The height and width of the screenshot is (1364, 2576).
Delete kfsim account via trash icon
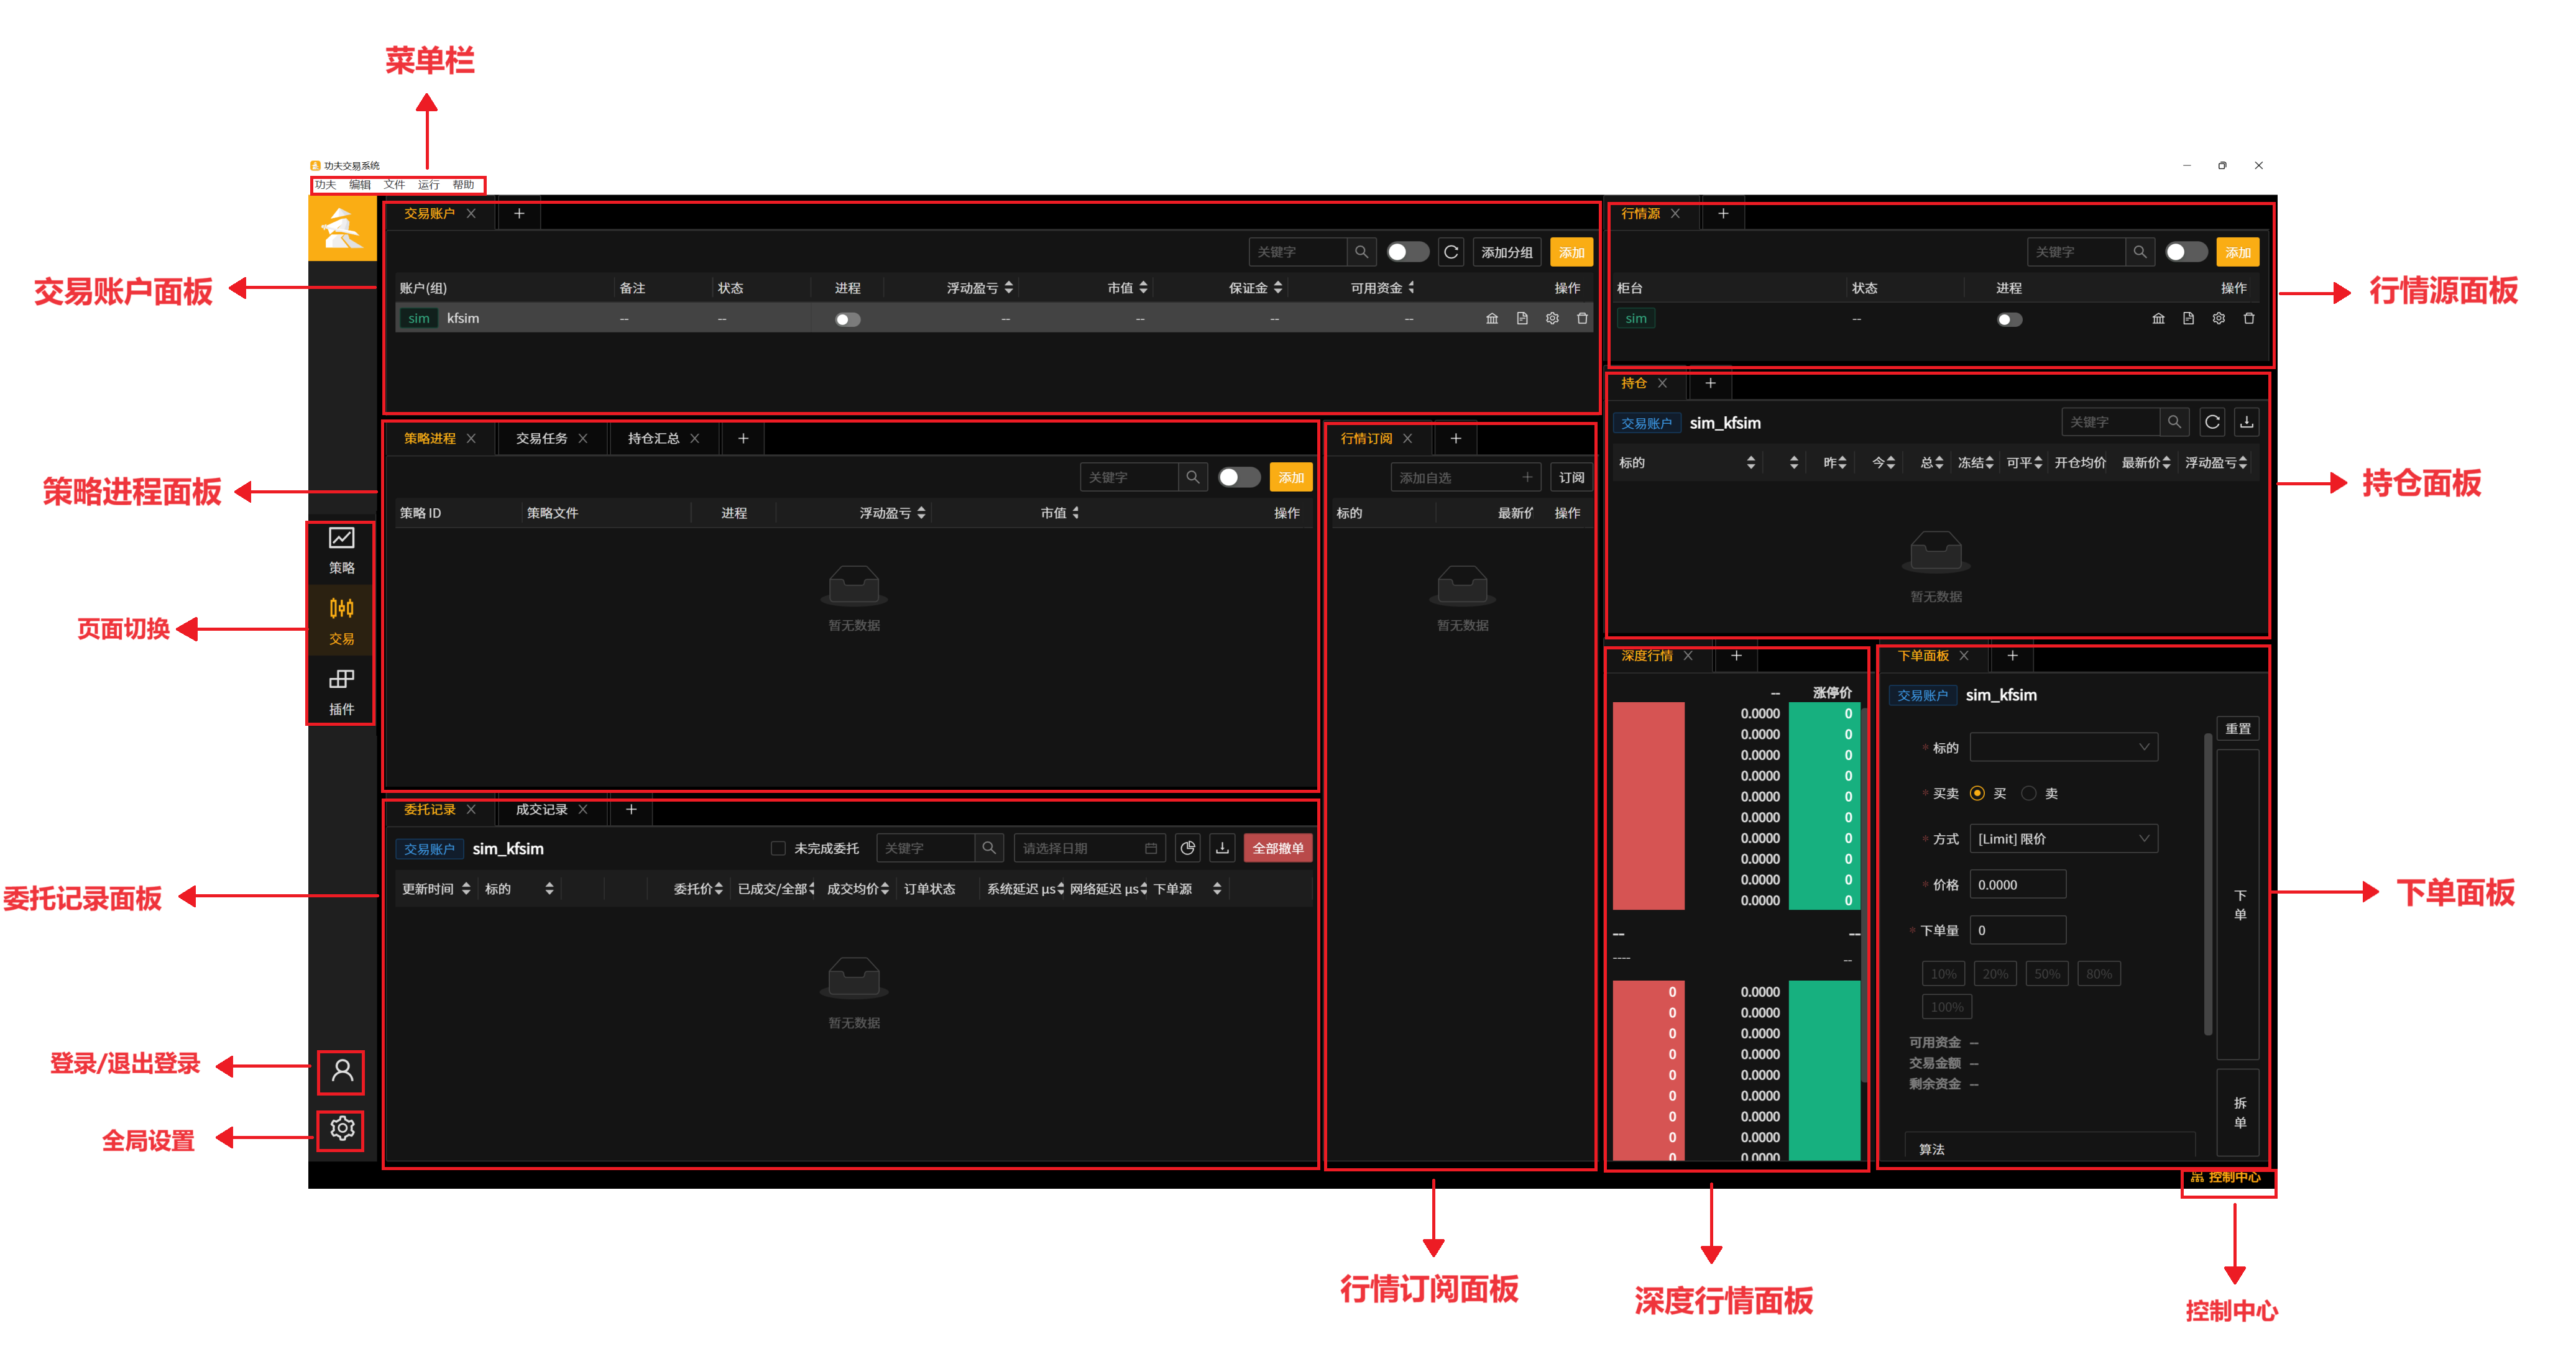pyautogui.click(x=1582, y=318)
